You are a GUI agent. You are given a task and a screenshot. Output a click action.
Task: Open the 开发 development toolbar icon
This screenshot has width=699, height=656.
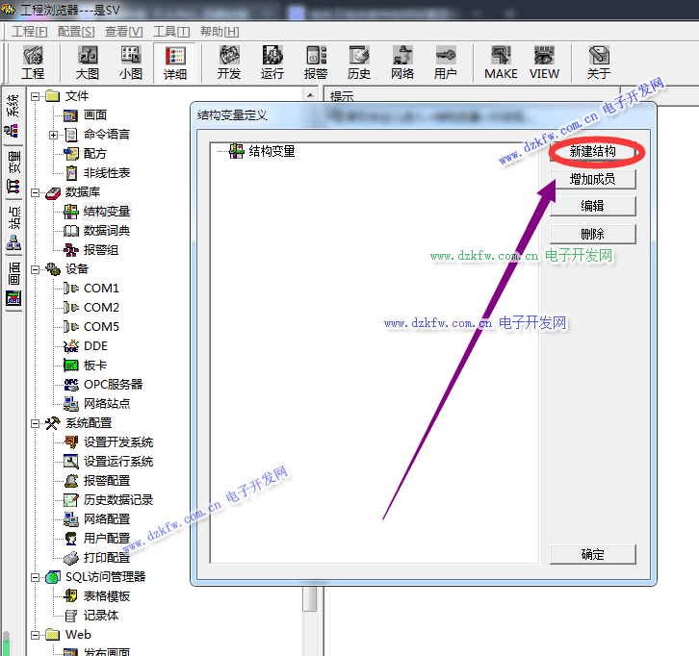click(x=229, y=63)
